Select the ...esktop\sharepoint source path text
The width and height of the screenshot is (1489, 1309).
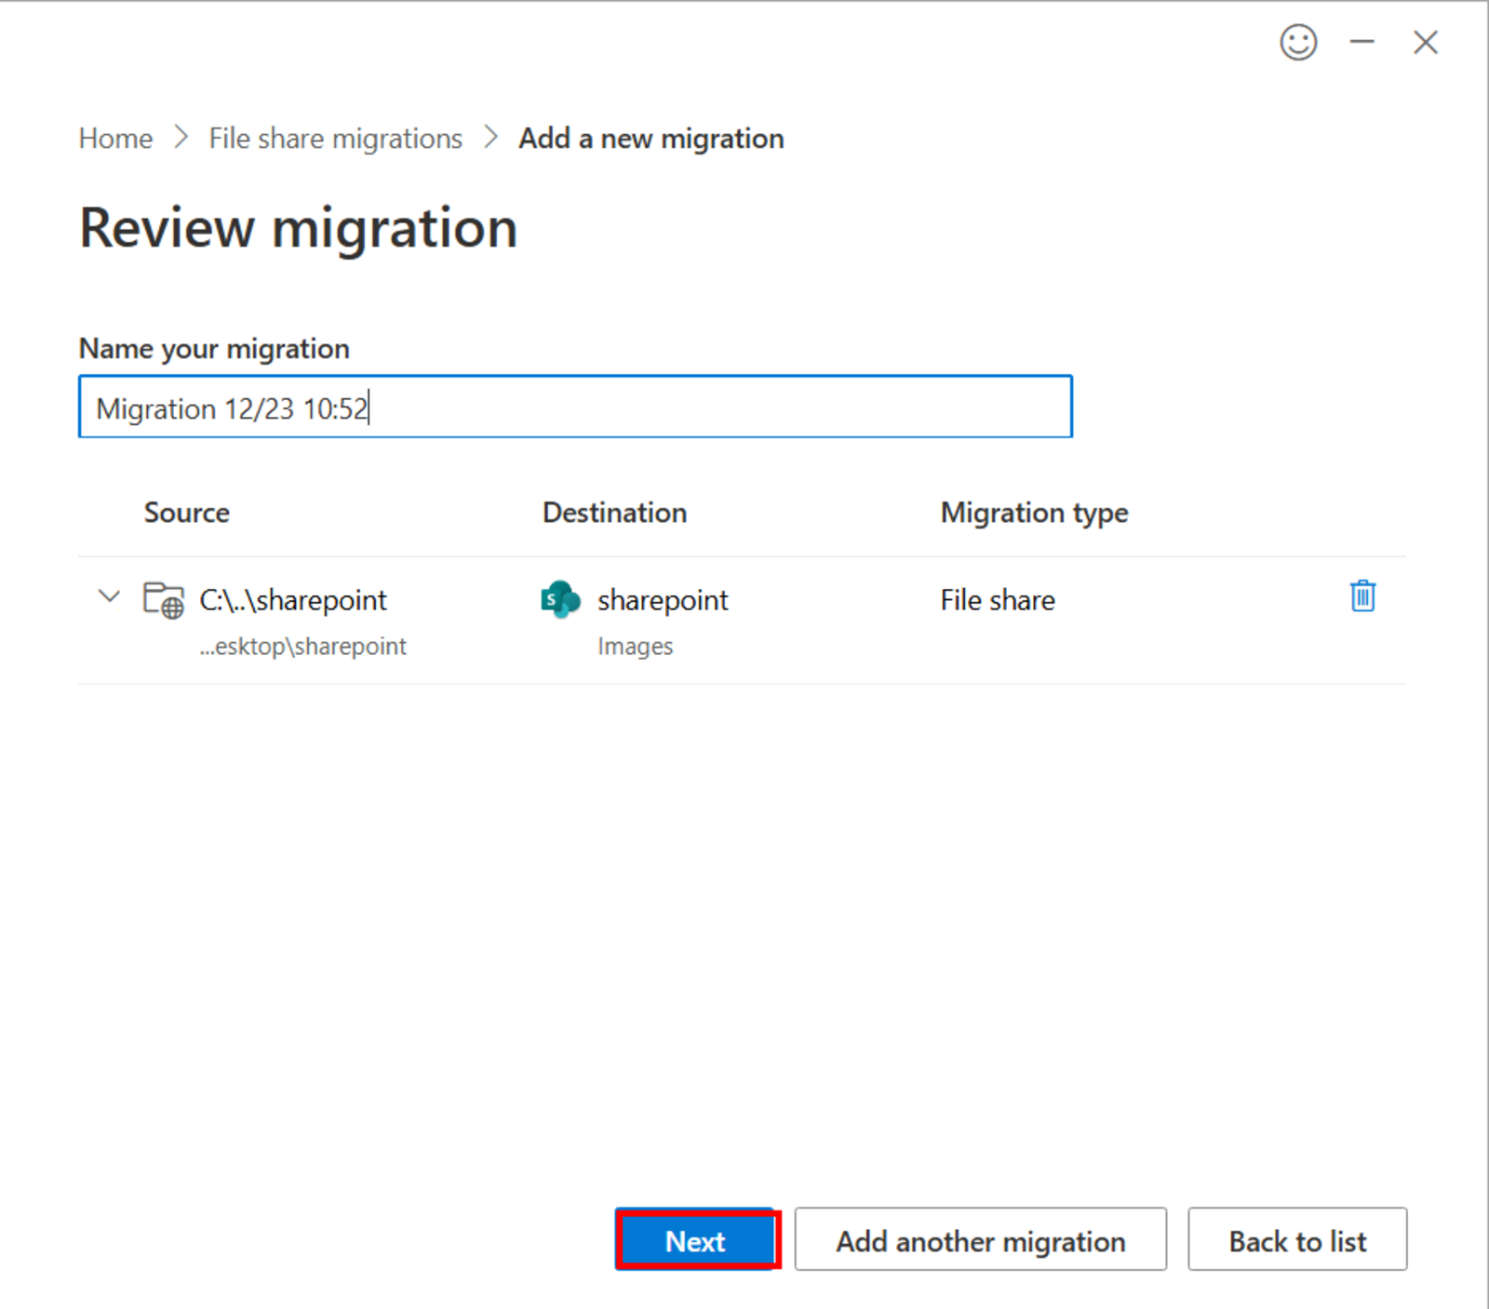(x=302, y=646)
